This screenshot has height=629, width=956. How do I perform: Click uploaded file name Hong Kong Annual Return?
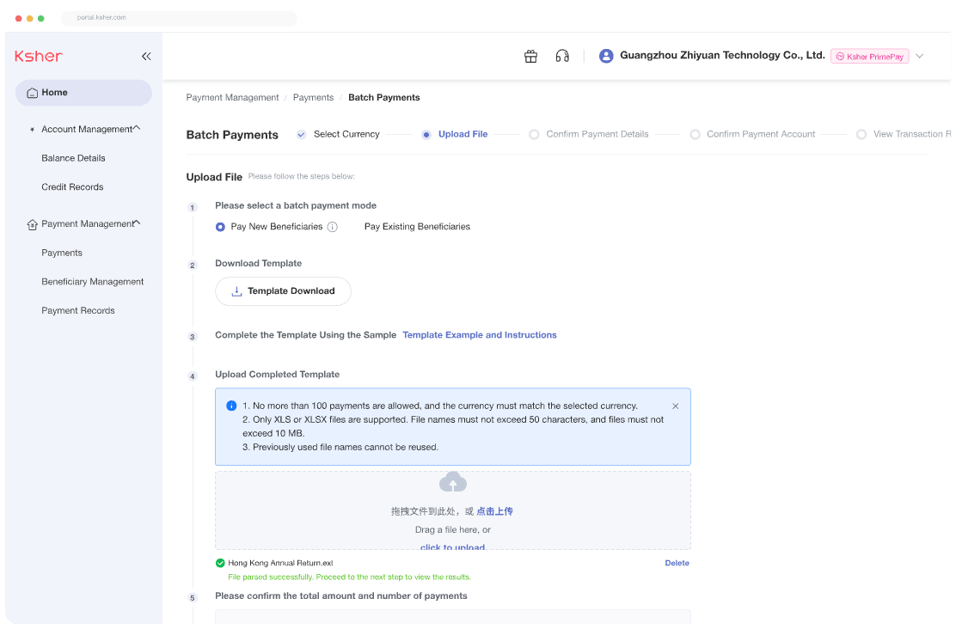[x=280, y=563]
